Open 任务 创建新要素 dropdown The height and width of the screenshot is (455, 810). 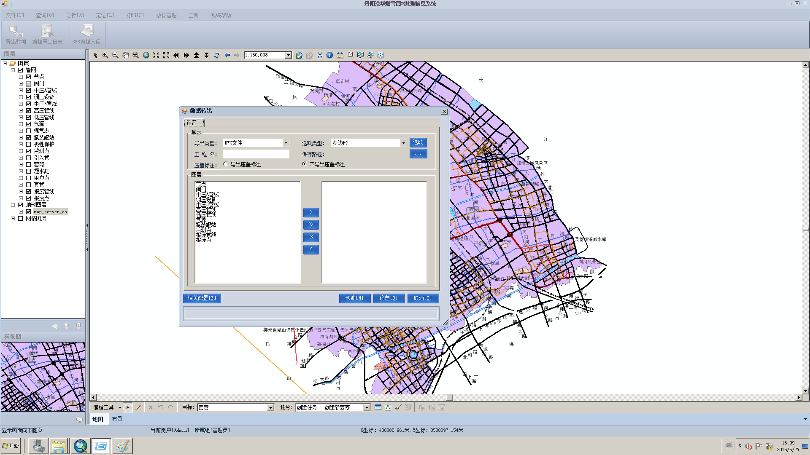[367, 407]
